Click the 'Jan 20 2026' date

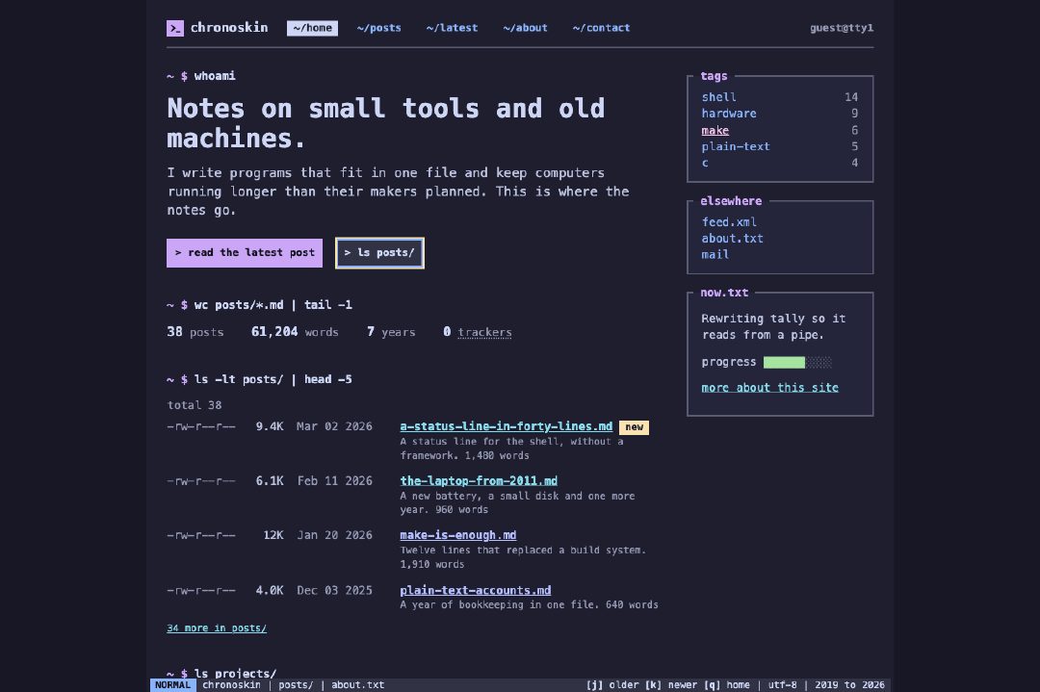tap(334, 535)
